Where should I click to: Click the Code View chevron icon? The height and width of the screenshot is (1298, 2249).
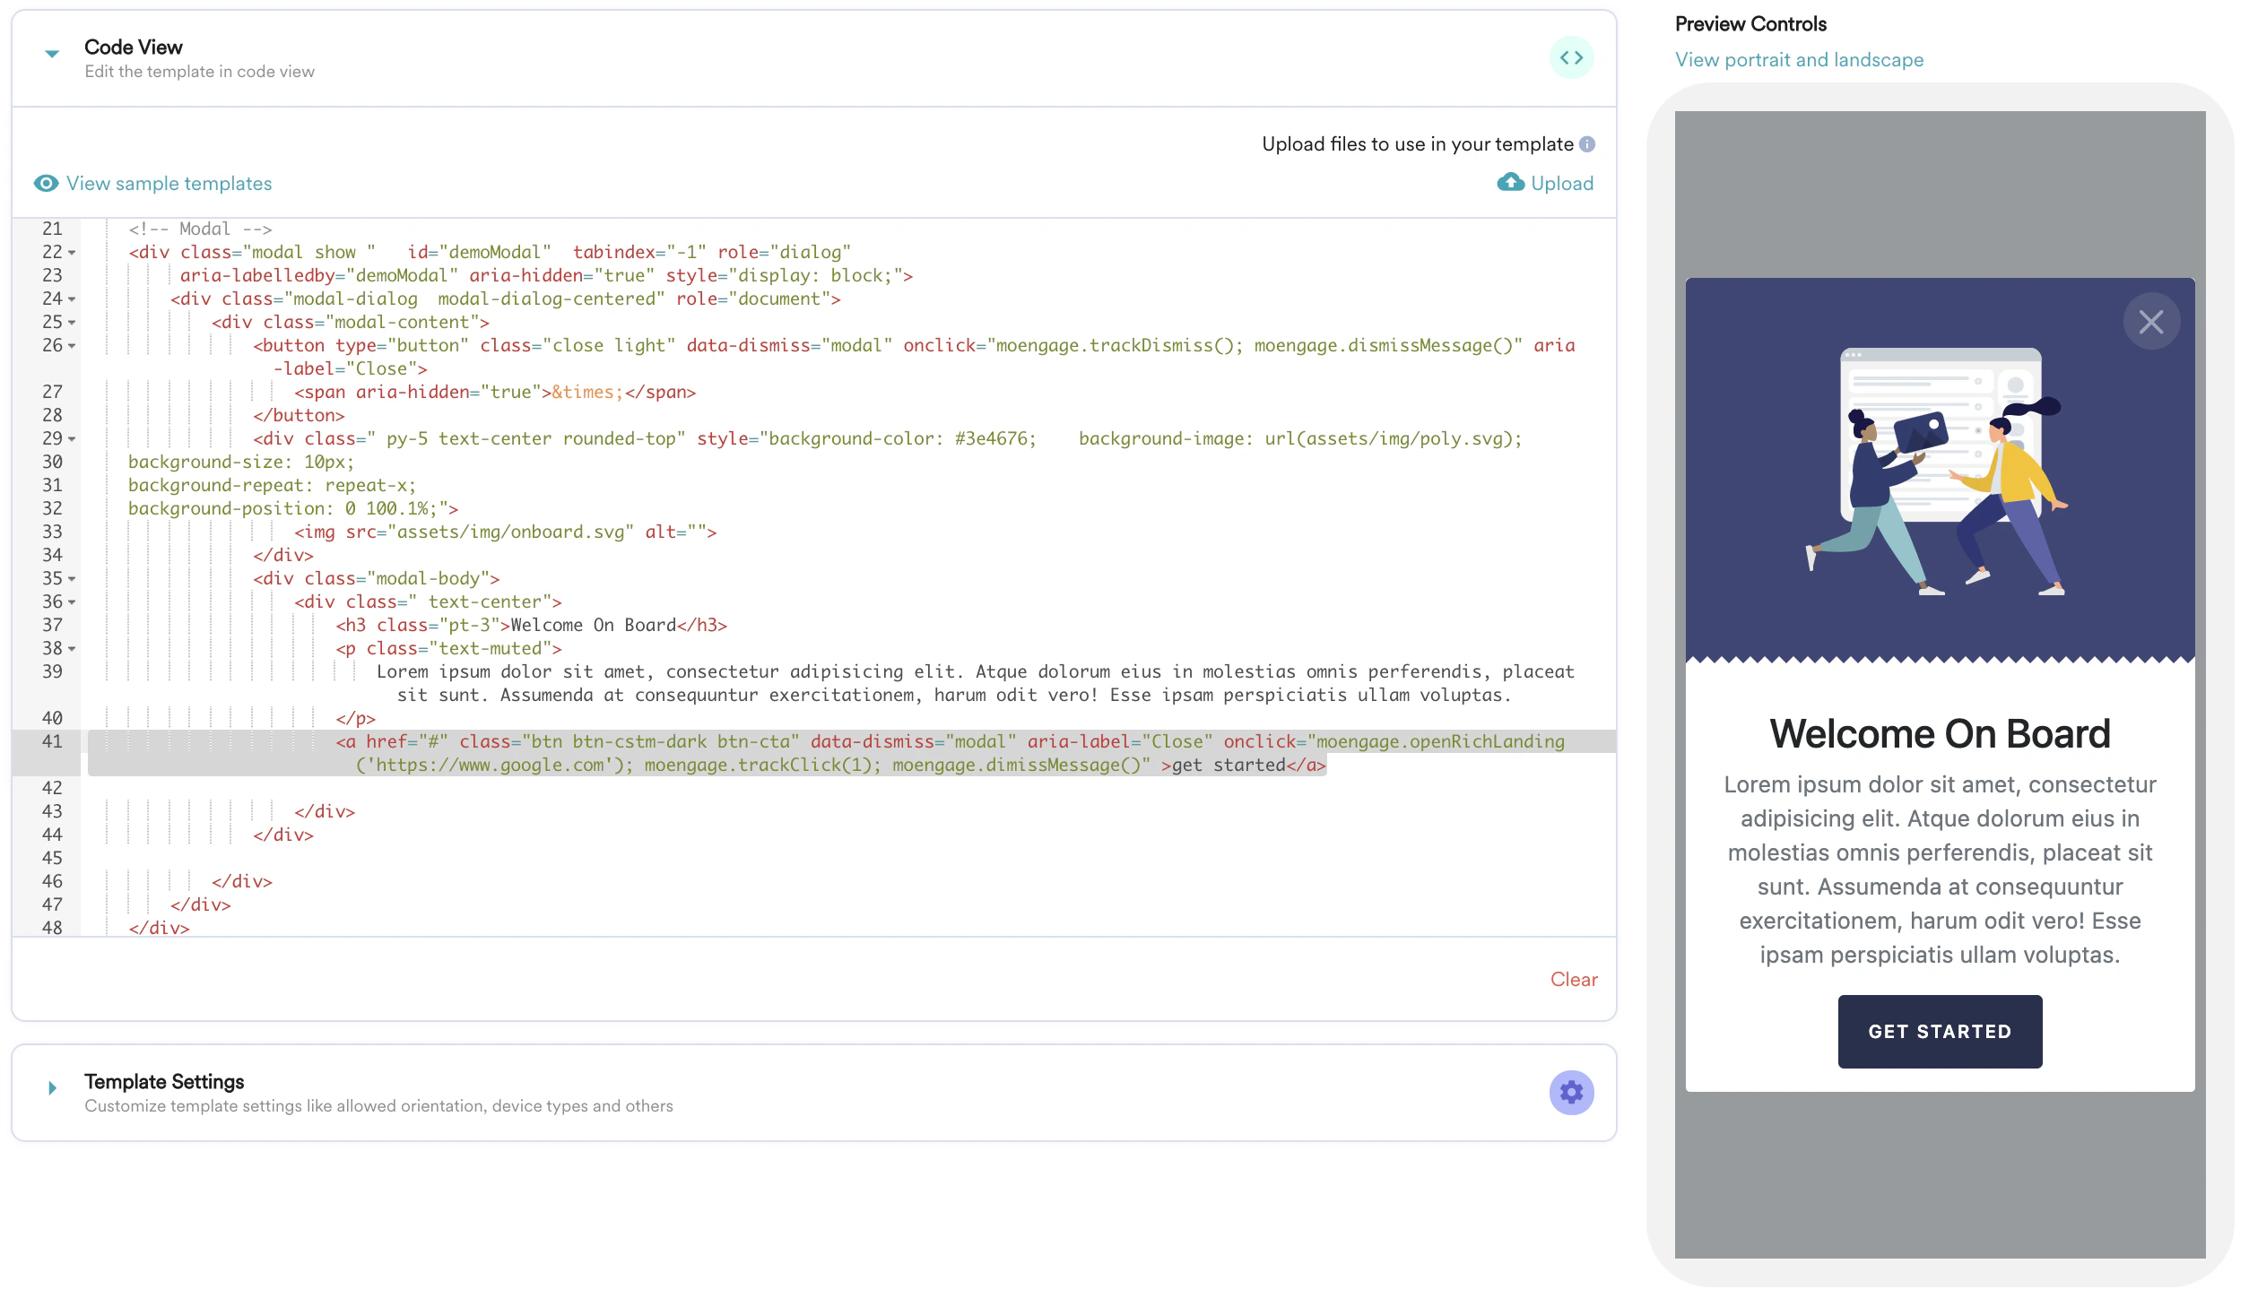51,55
